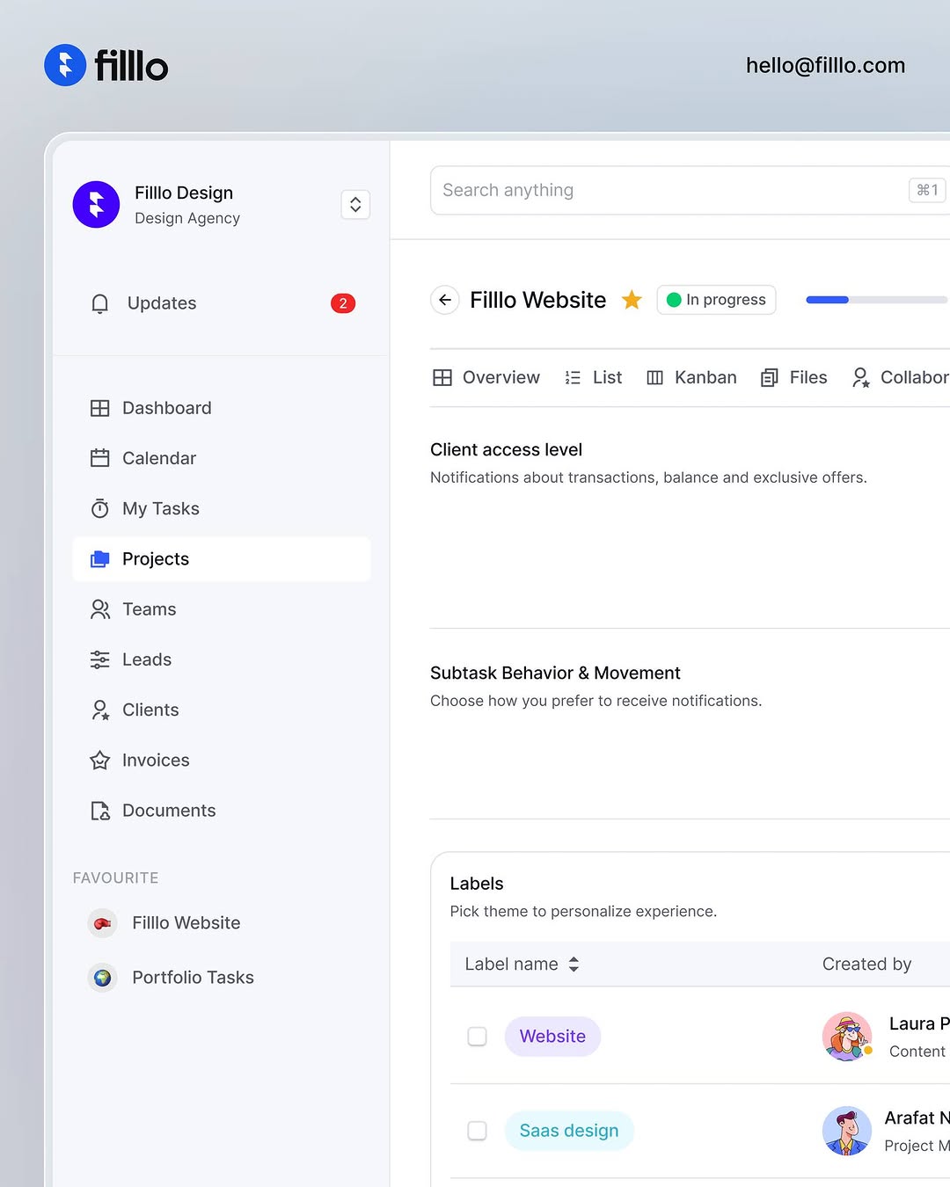The height and width of the screenshot is (1187, 950).
Task: Open the Clients page link
Action: (x=222, y=710)
